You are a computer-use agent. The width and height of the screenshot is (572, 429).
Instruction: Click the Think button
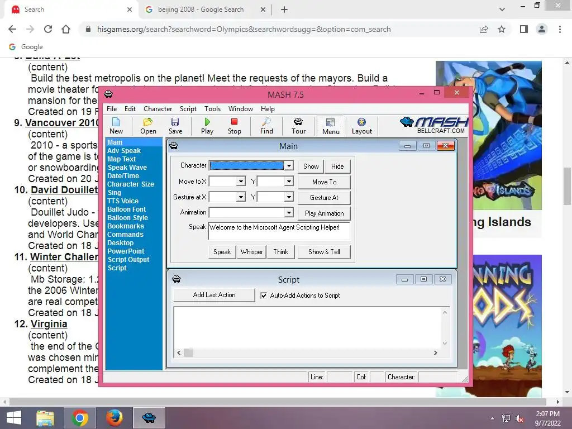pos(281,252)
